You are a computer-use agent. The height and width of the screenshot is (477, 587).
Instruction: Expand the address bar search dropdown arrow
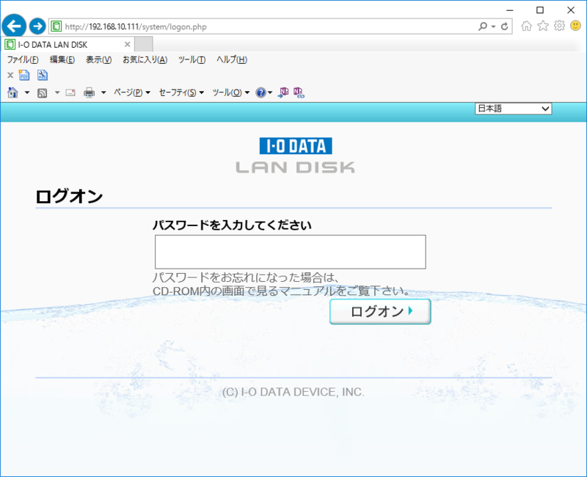493,26
